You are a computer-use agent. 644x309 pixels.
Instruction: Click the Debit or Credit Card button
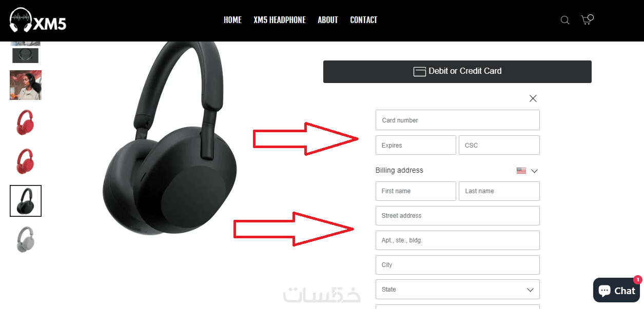tap(457, 72)
